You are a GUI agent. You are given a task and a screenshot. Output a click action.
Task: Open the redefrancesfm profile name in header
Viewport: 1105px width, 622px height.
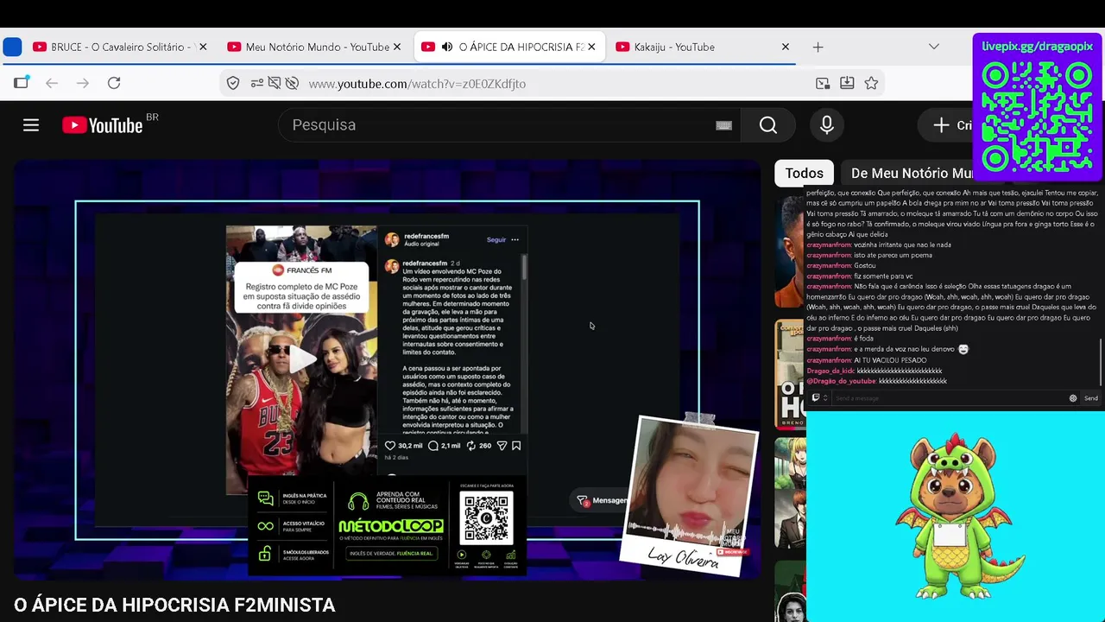[x=426, y=236]
